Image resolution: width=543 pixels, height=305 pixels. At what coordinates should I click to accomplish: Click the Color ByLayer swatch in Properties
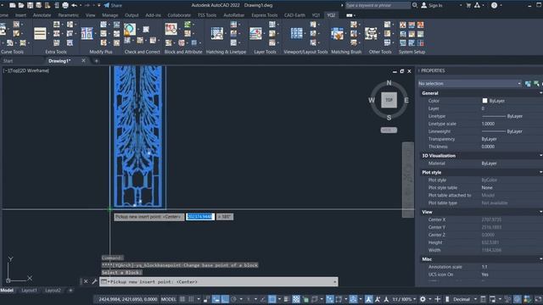(x=484, y=101)
